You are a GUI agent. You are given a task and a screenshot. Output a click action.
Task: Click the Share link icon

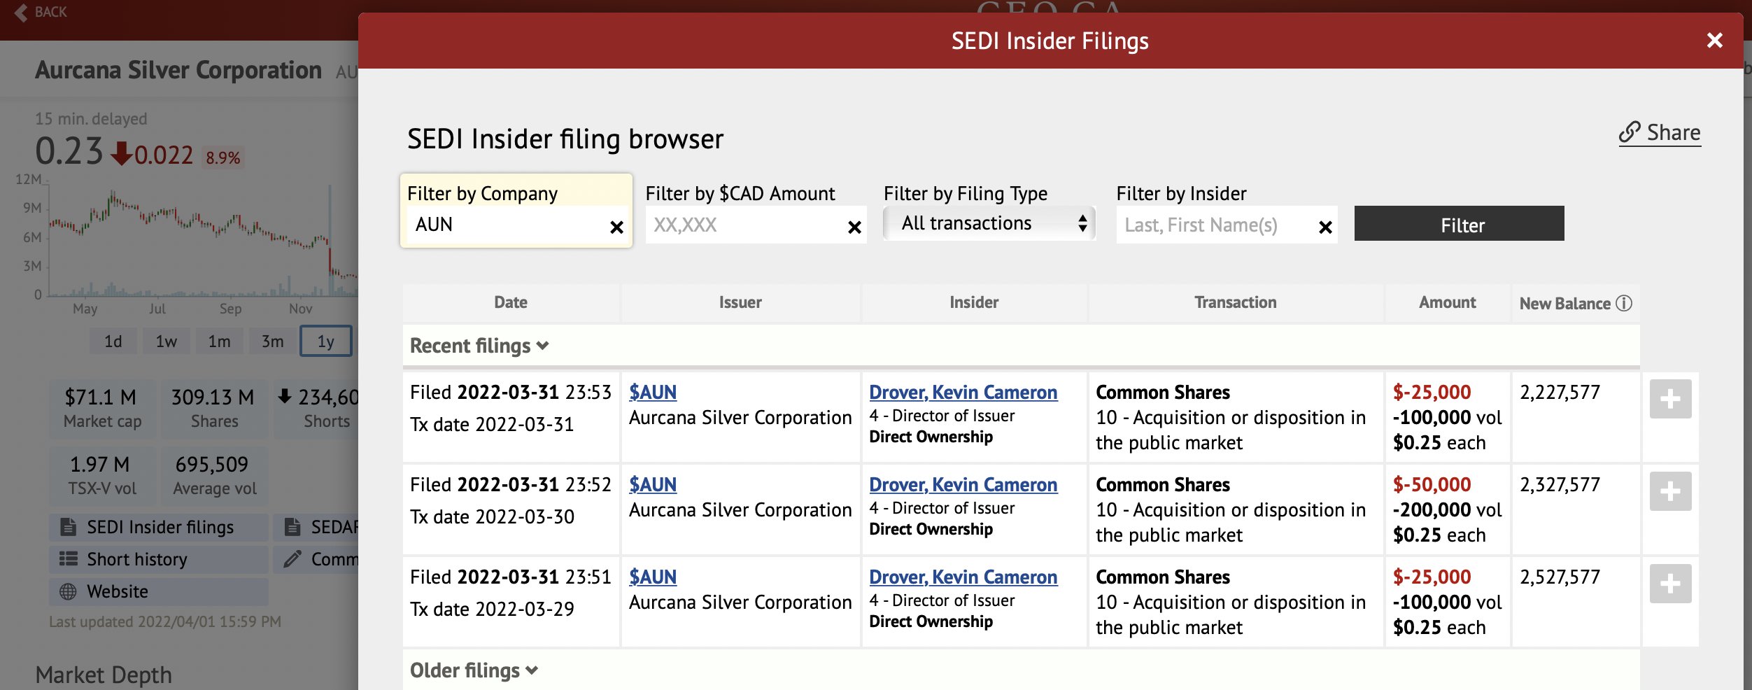pos(1630,132)
